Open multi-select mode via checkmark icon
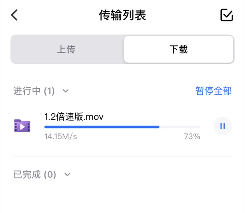The height and width of the screenshot is (213, 245). click(226, 15)
